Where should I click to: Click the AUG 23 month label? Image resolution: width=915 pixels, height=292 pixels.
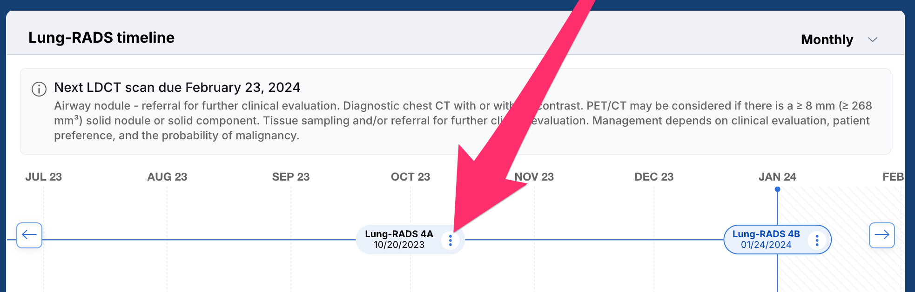[x=167, y=177]
